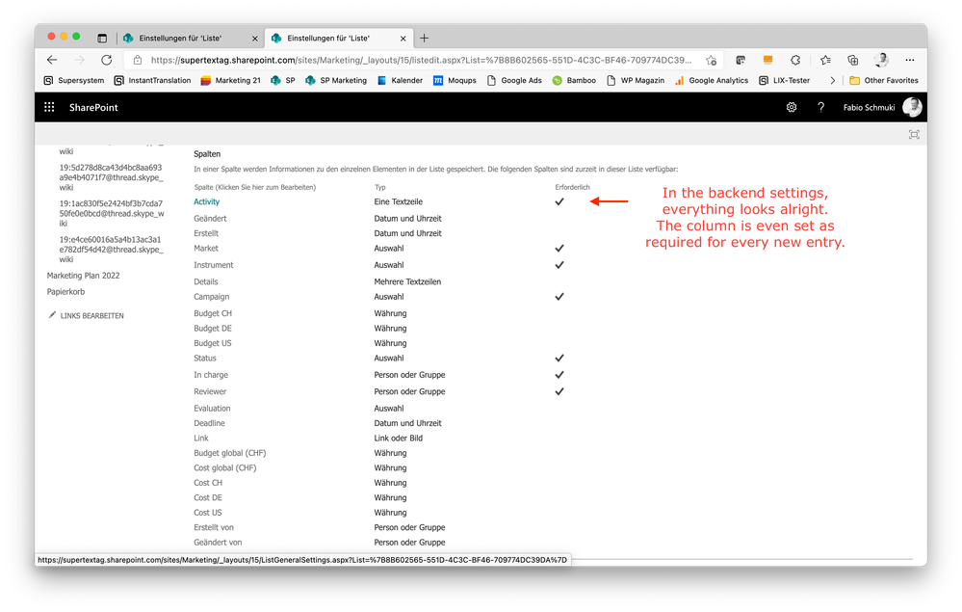Edit the Budget global (CHF) column
Viewport: 962px width, 612px height.
click(x=230, y=453)
